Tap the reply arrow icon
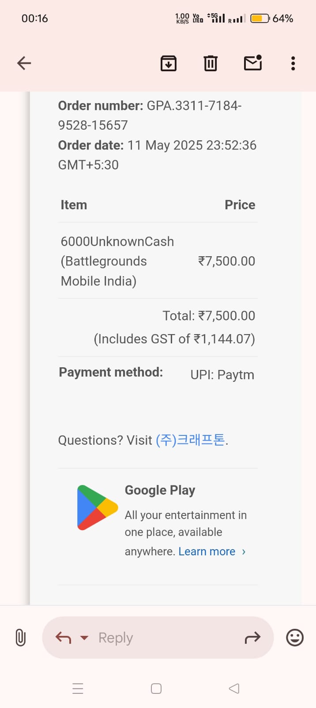 click(64, 638)
